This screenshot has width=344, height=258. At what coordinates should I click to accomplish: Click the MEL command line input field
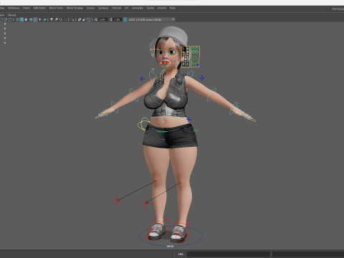click(228, 254)
